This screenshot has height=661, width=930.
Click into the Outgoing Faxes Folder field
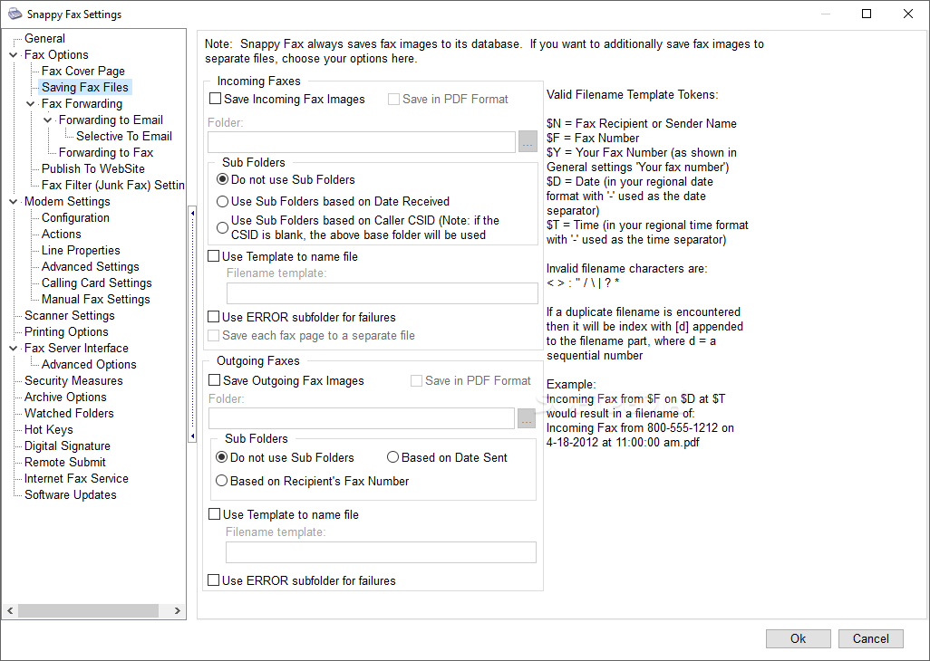(361, 418)
